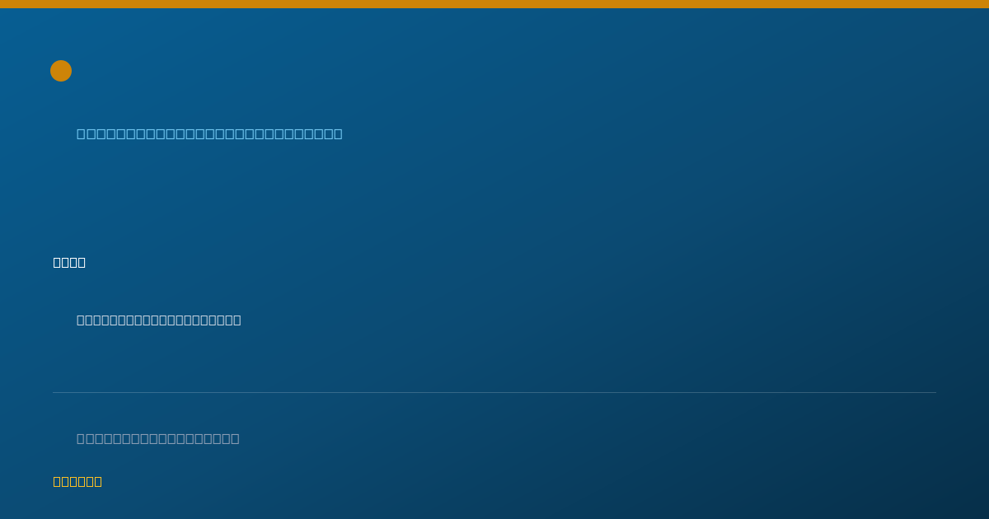Screen dimensions: 989x519
Task: Open the yellow text link at bottom
Action: point(77,481)
